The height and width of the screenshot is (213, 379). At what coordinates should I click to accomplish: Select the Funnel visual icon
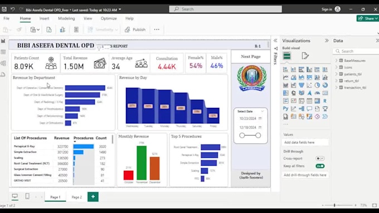click(302, 85)
